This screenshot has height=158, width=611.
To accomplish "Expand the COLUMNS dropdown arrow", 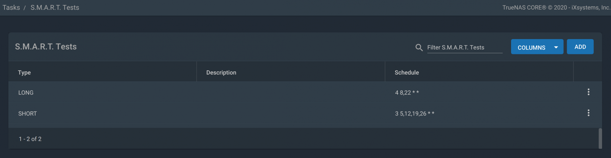I will [556, 47].
